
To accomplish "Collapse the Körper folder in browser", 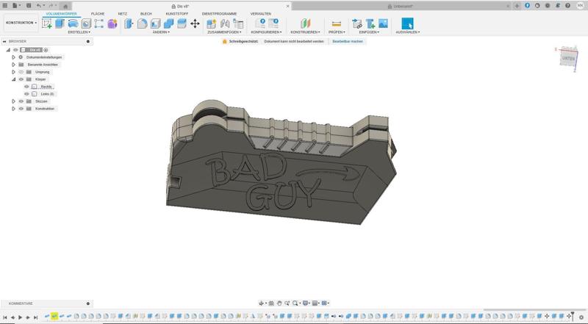I will click(13, 79).
